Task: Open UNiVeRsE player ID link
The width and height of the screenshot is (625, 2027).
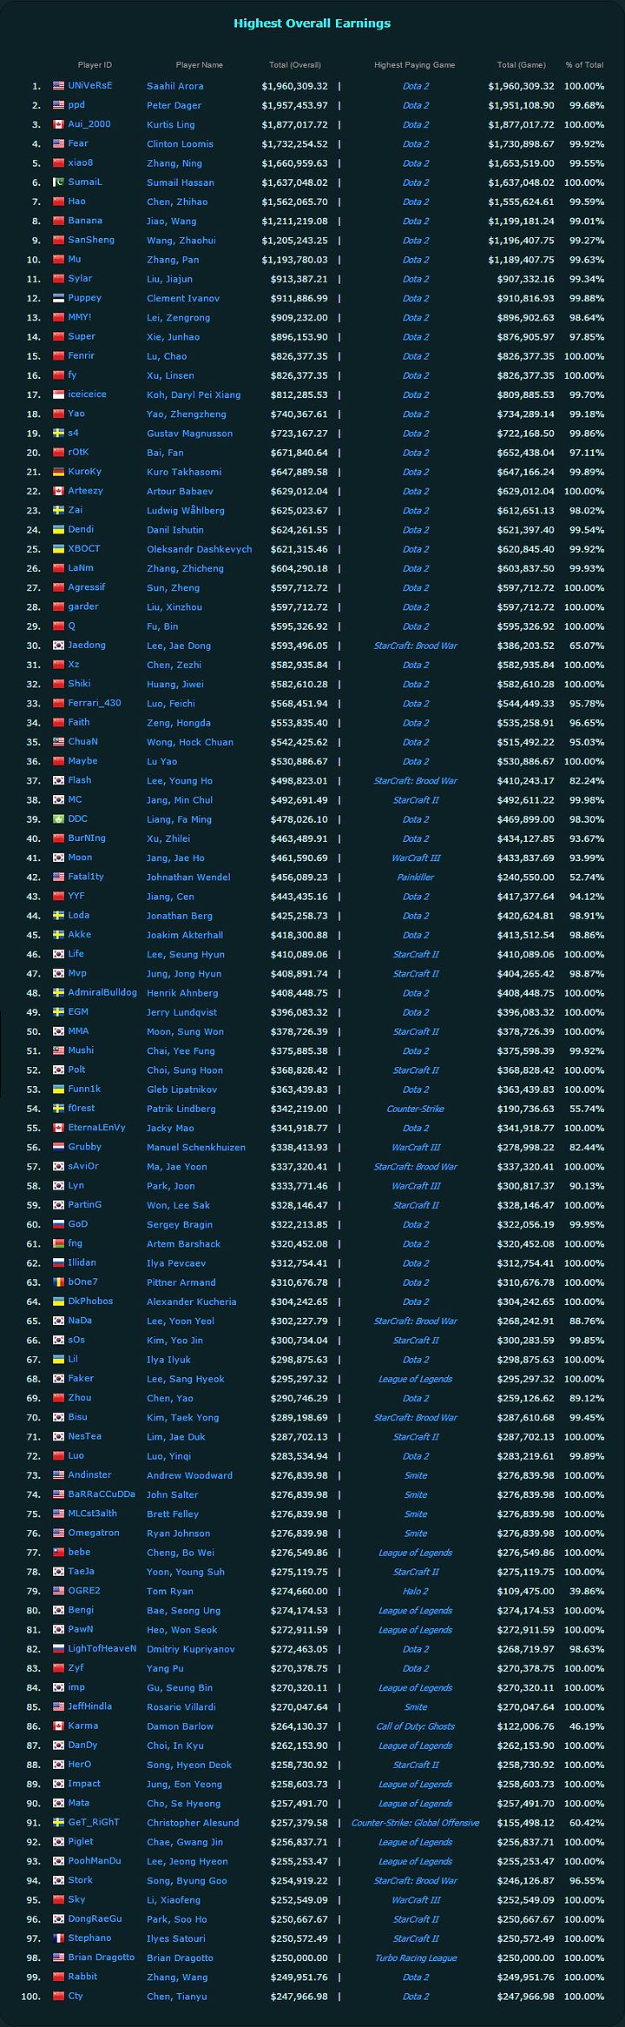Action: (x=90, y=86)
